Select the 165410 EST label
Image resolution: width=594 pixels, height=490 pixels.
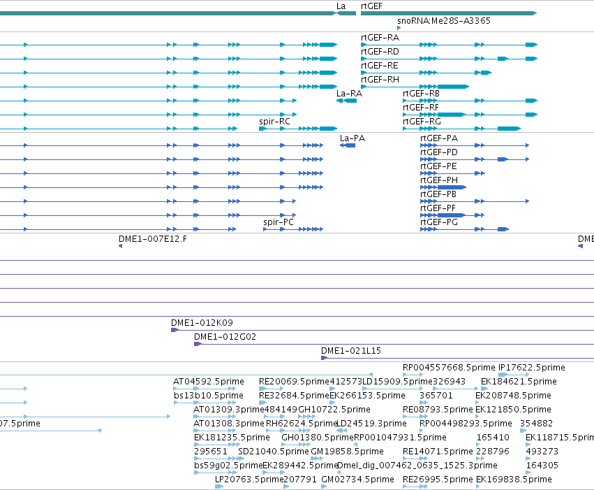tap(493, 438)
